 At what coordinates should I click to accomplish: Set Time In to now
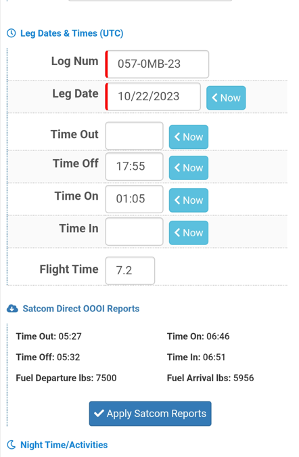(x=188, y=233)
